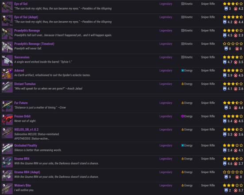Click the solar element icon for Far Future
The height and width of the screenshot is (195, 244).
tap(182, 103)
